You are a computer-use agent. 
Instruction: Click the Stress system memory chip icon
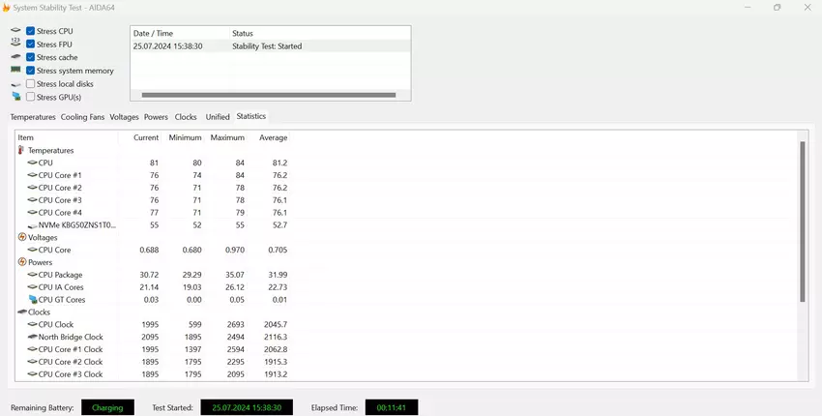tap(15, 71)
